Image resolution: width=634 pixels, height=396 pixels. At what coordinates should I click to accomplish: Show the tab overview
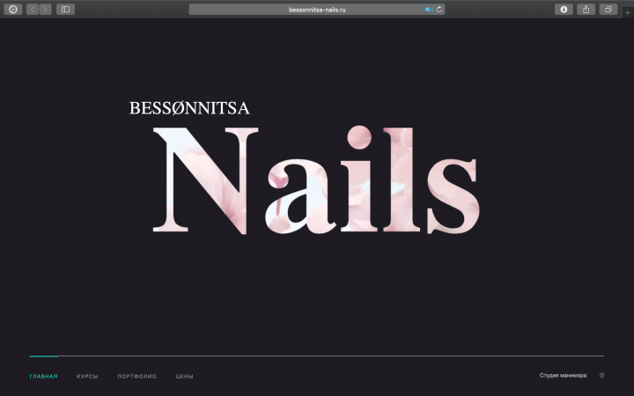point(608,10)
